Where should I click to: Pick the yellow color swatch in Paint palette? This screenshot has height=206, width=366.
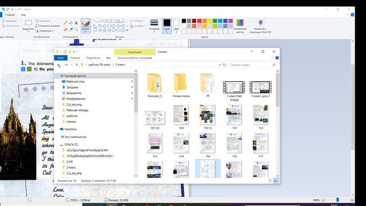click(210, 21)
